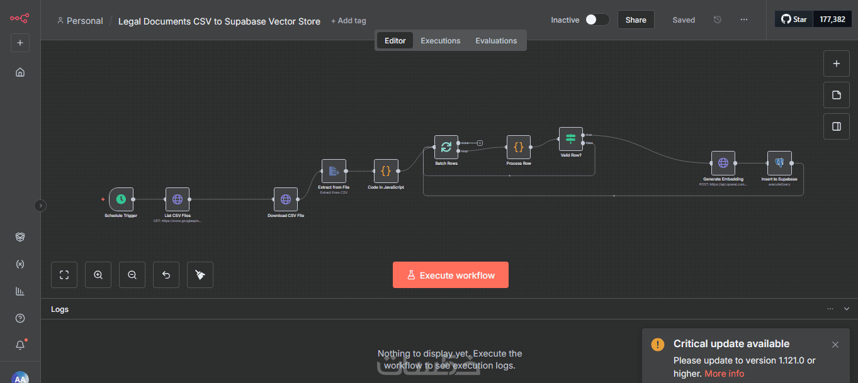Click the Logs panel header label
858x383 pixels.
click(x=60, y=309)
